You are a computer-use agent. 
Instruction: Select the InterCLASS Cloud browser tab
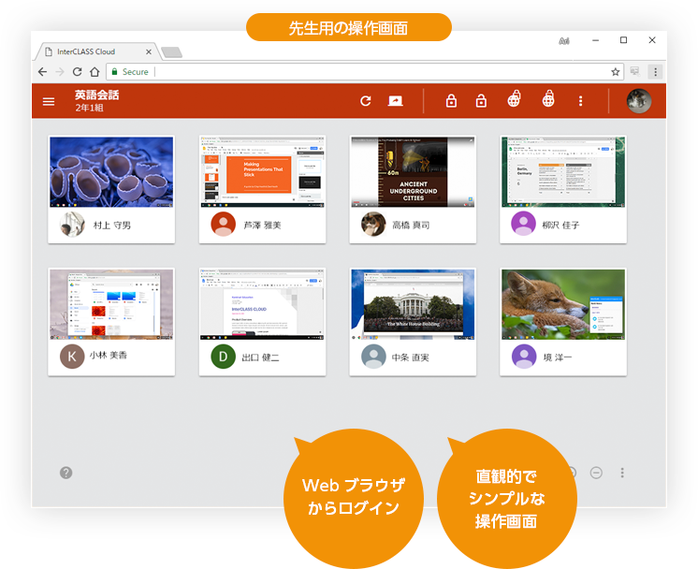pyautogui.click(x=94, y=51)
